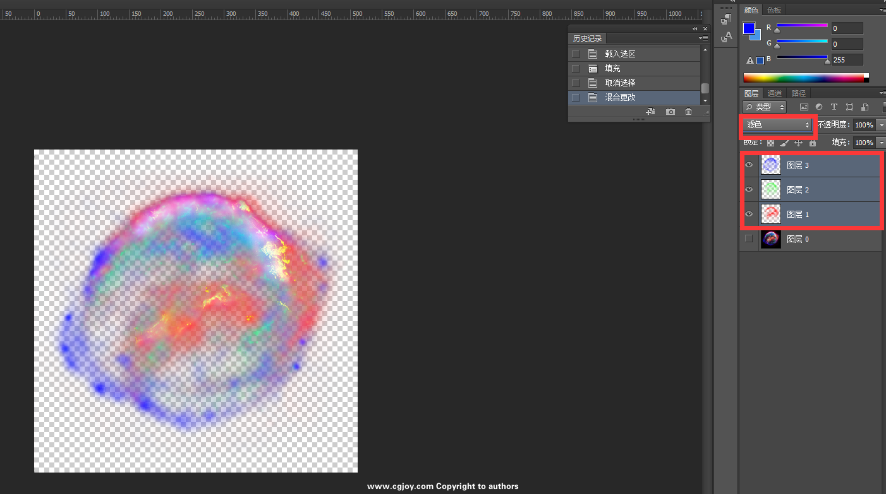The image size is (886, 494).
Task: Set history brush source for 填充
Action: point(576,69)
